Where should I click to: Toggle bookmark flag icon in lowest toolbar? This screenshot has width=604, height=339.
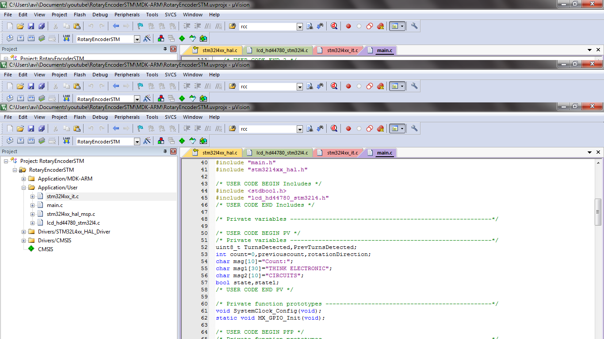[x=140, y=128]
